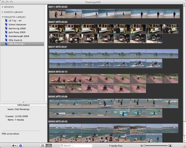
Task: Expand the DEVICES section
Action: pos(2,7)
